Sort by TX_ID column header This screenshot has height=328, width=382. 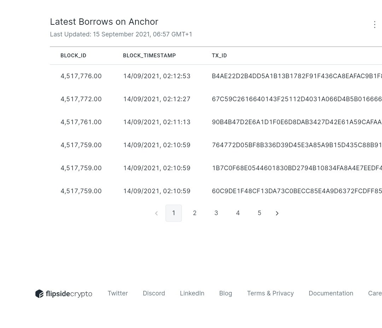[219, 56]
